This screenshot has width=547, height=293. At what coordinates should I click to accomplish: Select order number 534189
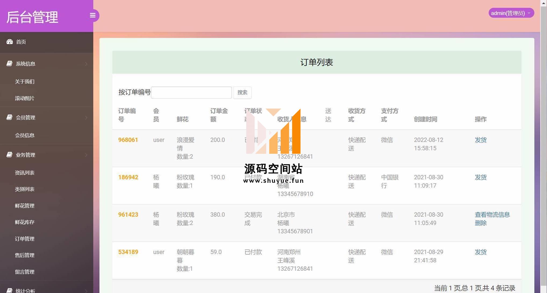pos(128,252)
